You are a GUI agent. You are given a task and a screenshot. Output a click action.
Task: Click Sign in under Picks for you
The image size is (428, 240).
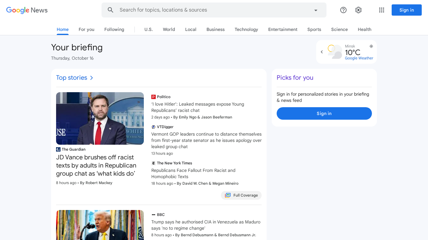(324, 113)
